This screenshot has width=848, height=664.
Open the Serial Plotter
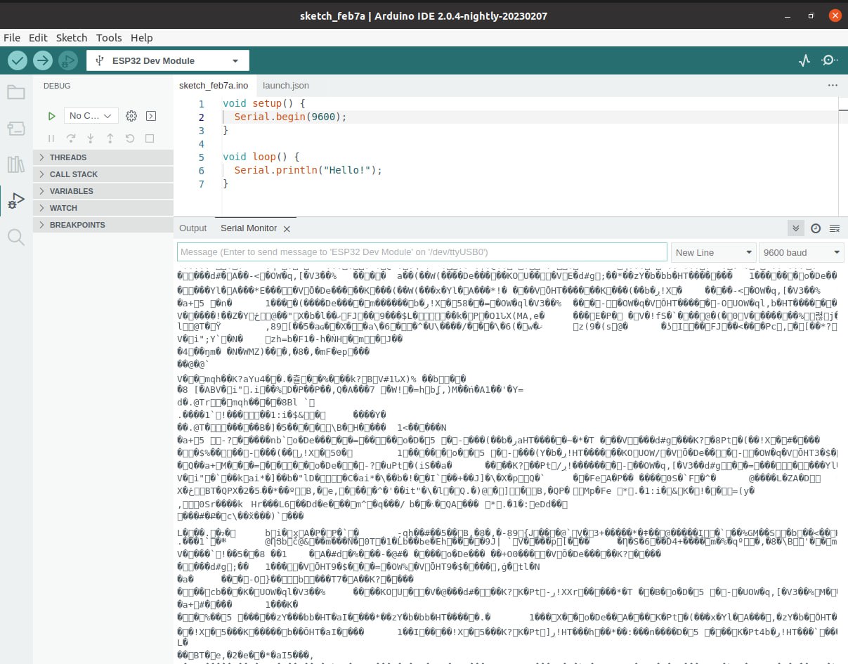805,60
